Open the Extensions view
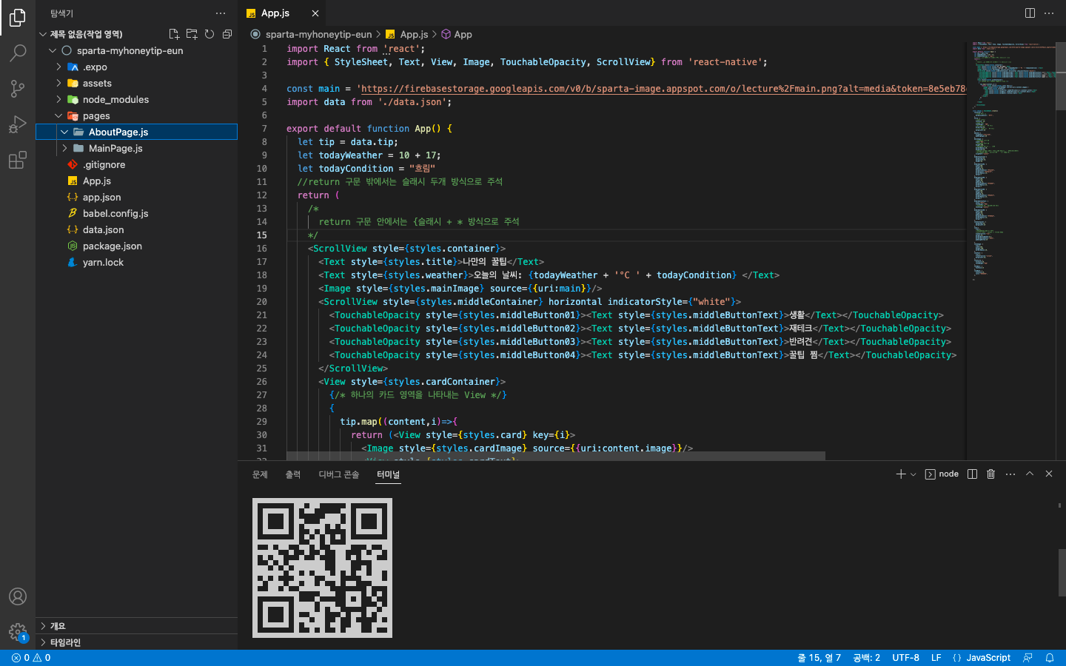This screenshot has width=1066, height=666. click(x=18, y=160)
